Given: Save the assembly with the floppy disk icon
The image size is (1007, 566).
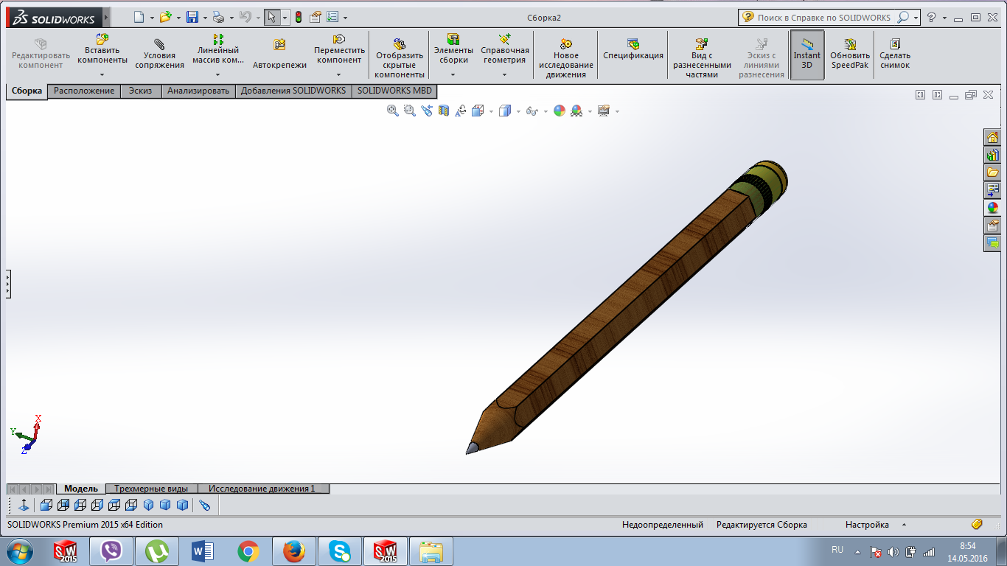Looking at the screenshot, I should pyautogui.click(x=192, y=17).
